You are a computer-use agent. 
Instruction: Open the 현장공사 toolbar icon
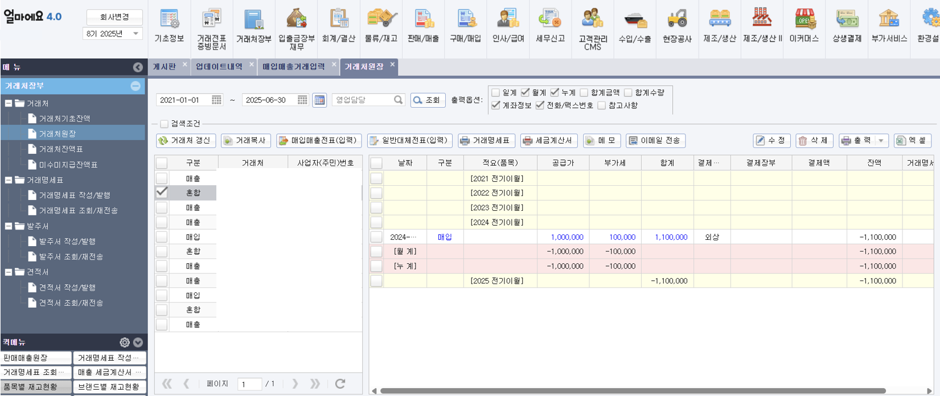[677, 25]
